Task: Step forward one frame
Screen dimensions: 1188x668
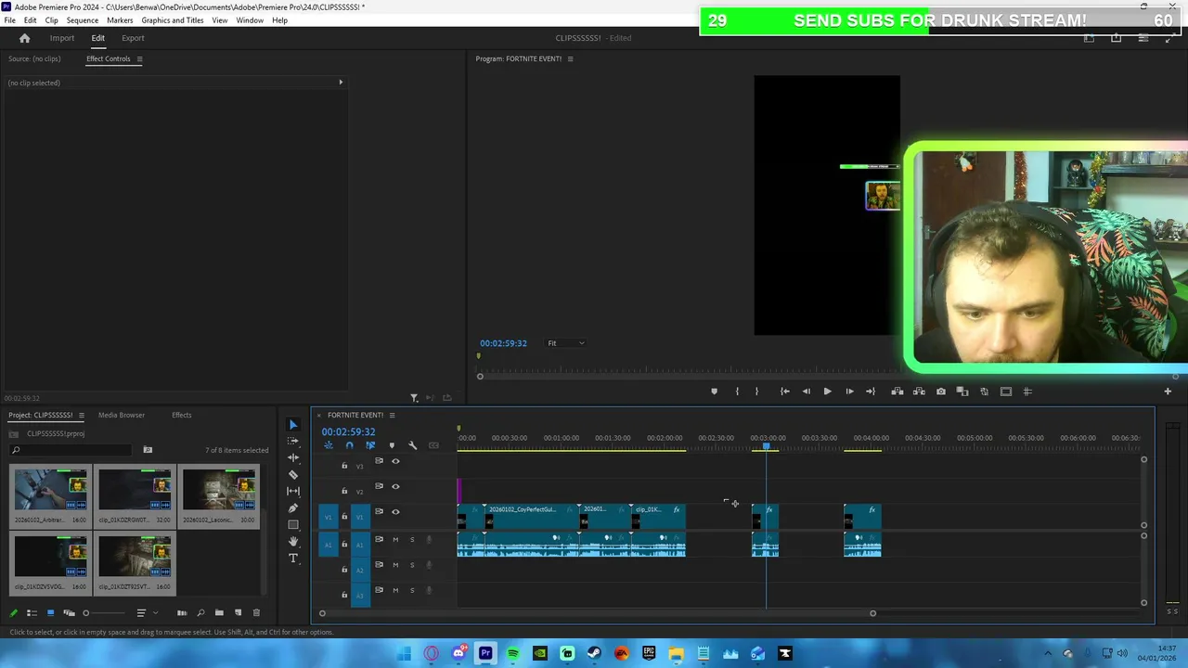Action: click(849, 392)
